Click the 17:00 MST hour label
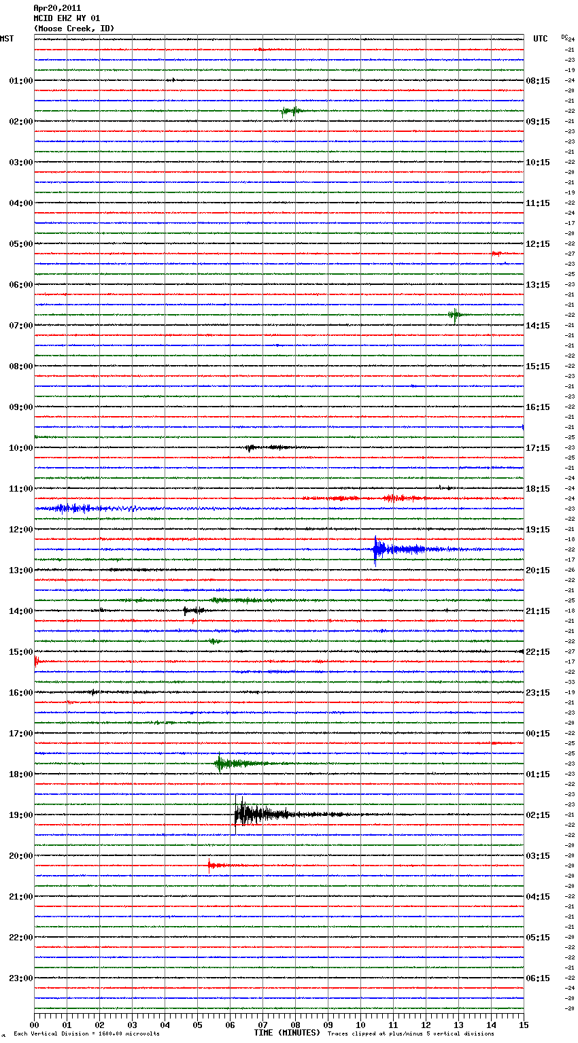Image resolution: width=578 pixels, height=1043 pixels. click(x=21, y=734)
